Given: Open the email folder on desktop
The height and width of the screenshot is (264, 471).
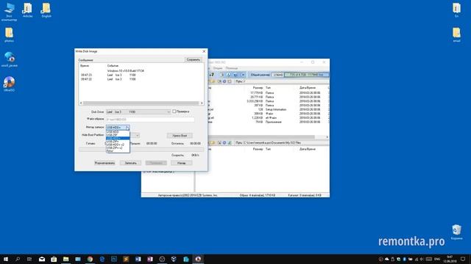Looking at the screenshot, I should click(x=456, y=34).
